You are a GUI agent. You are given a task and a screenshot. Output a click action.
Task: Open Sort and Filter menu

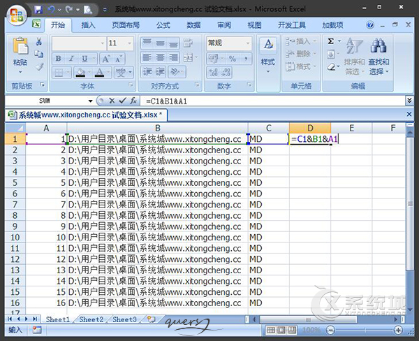coord(354,56)
